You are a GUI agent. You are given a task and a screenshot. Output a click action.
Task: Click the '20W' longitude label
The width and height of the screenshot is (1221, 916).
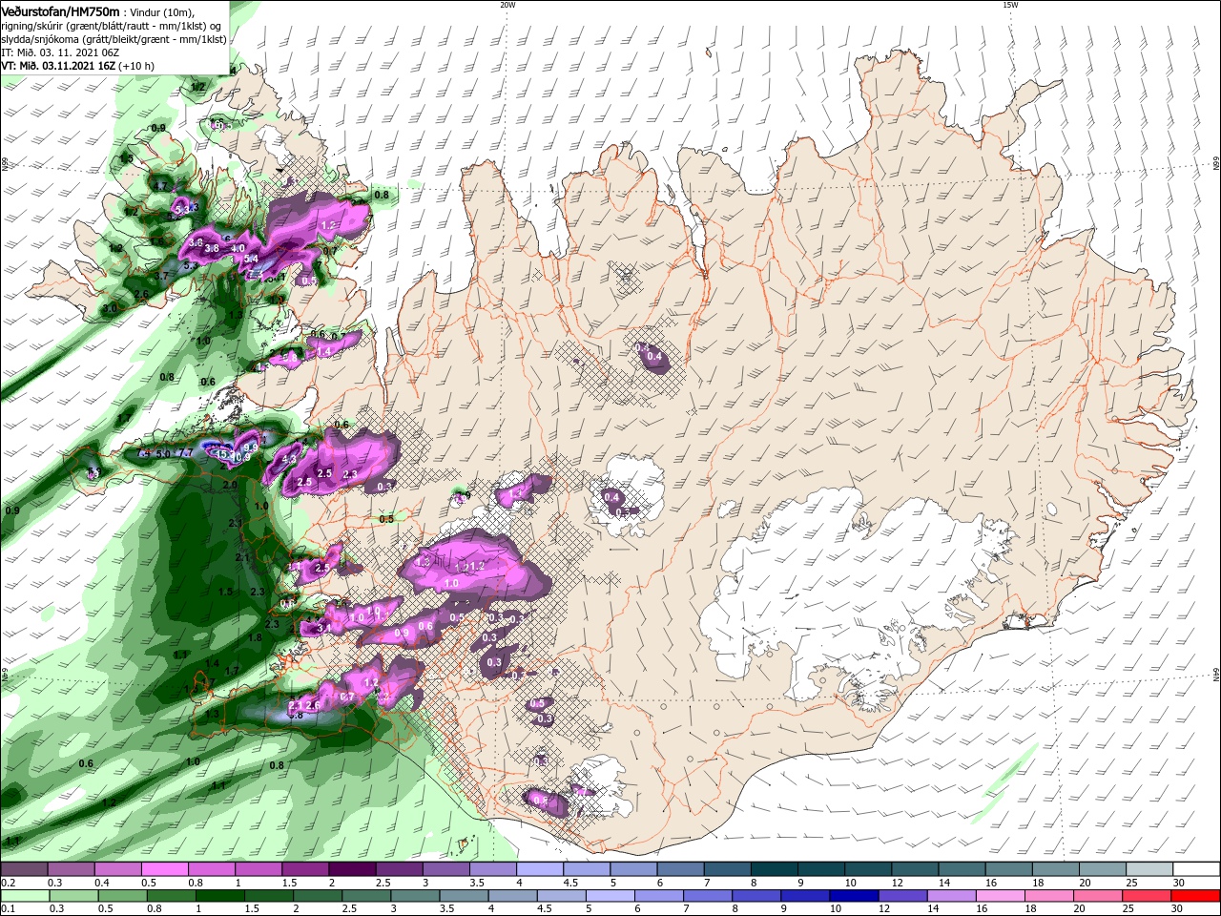[507, 5]
